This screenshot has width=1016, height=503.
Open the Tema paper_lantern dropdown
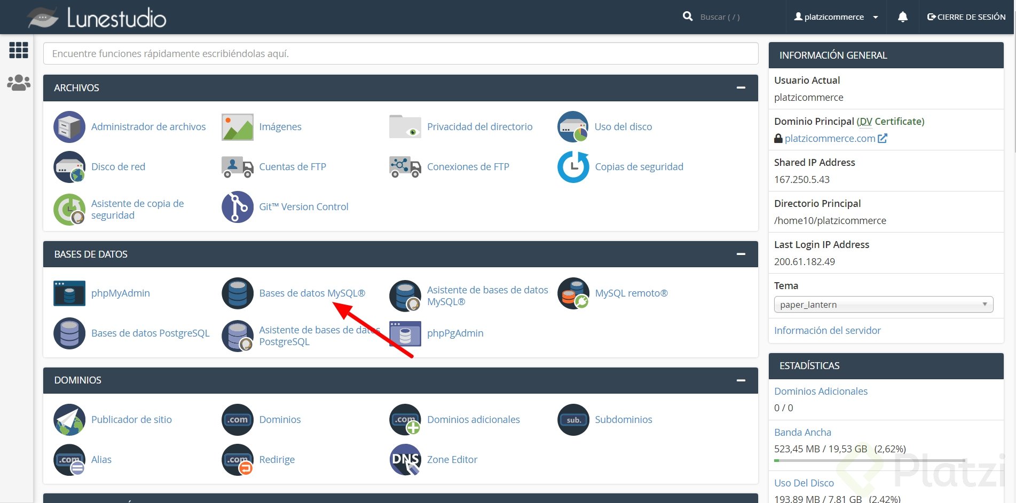[884, 305]
